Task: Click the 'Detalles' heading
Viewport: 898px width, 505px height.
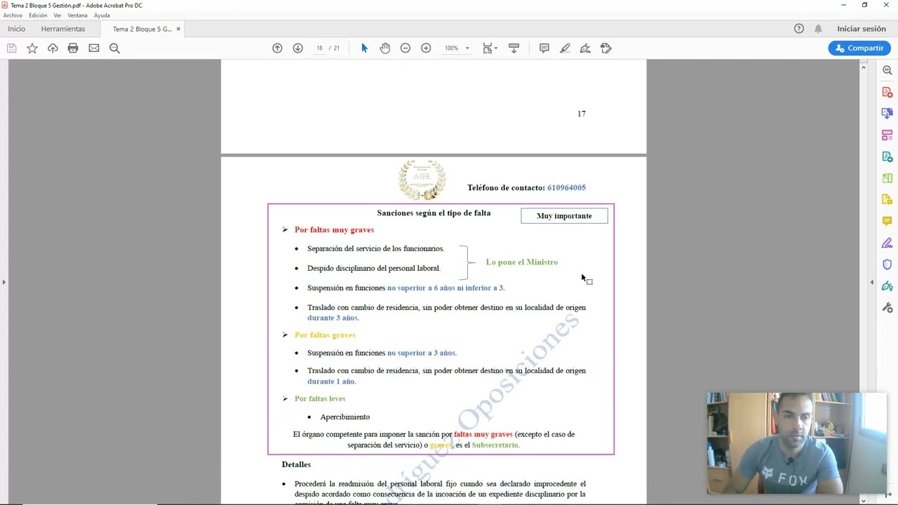Action: [x=296, y=464]
